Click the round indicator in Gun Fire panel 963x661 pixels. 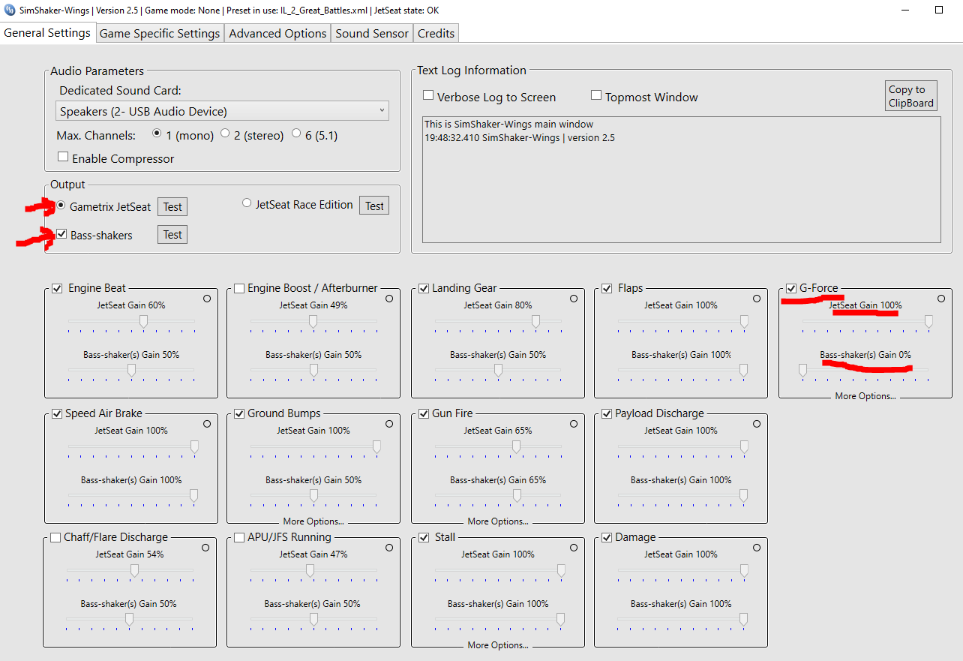(x=574, y=424)
